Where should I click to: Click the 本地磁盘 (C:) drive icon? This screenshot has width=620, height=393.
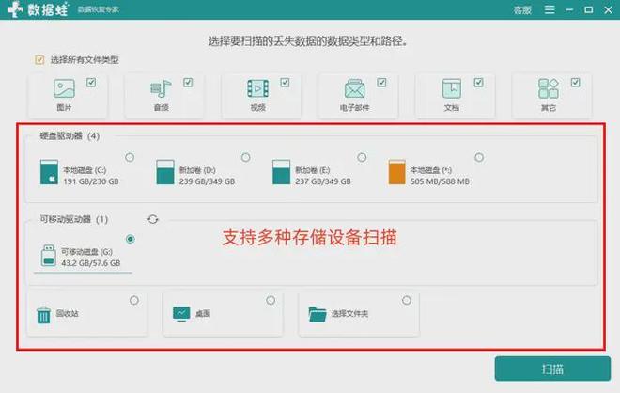pos(49,172)
